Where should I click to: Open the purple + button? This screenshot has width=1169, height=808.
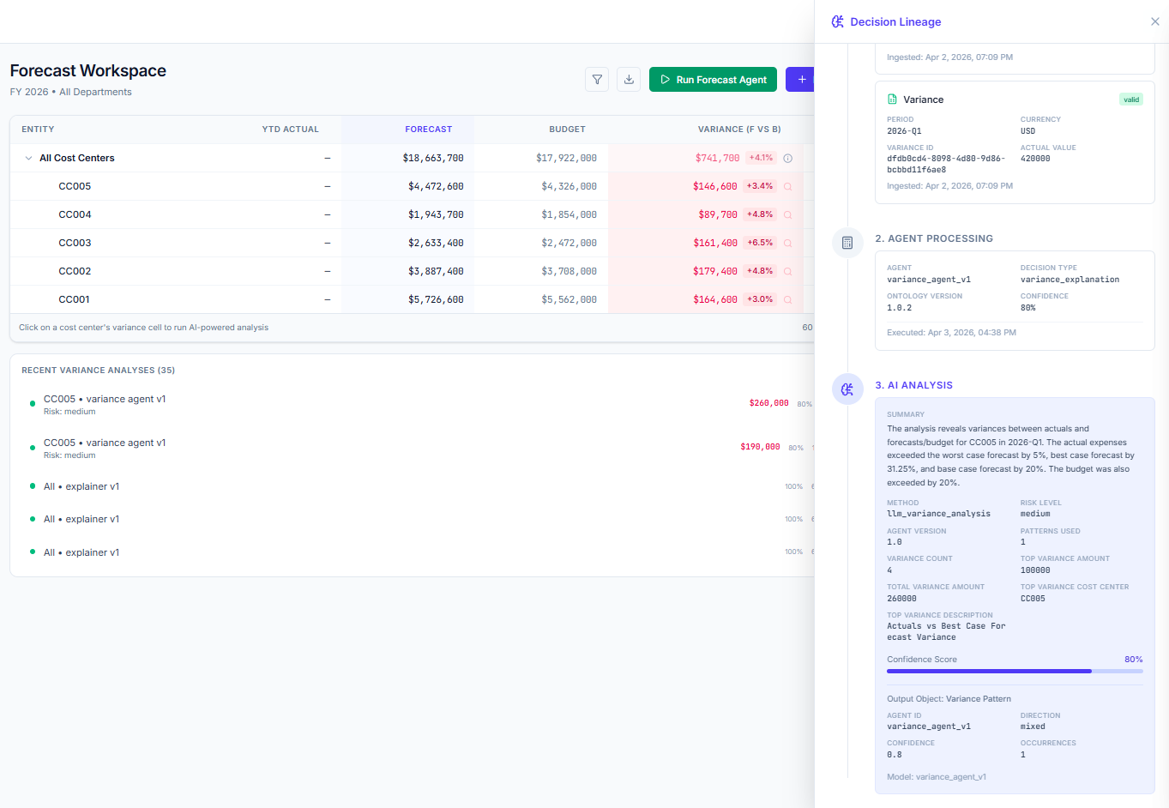tap(800, 79)
